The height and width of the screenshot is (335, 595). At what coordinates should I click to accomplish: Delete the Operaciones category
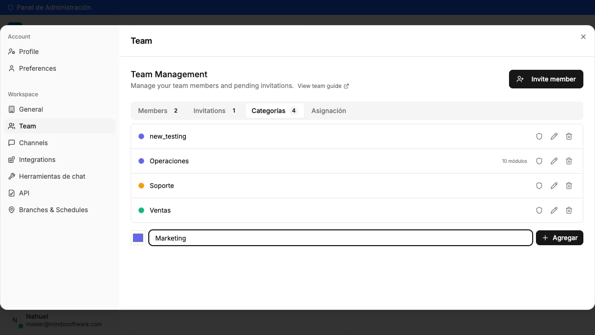pyautogui.click(x=569, y=161)
